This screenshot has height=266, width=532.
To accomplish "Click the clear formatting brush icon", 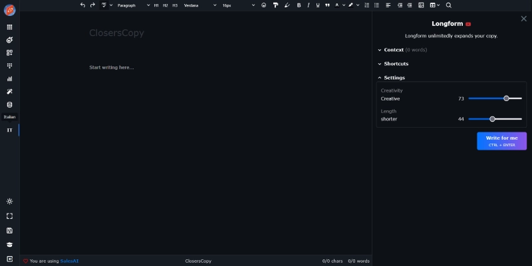I will 287,5.
